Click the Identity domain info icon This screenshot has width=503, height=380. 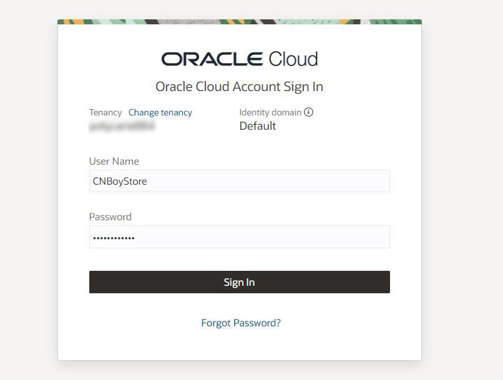pos(308,112)
